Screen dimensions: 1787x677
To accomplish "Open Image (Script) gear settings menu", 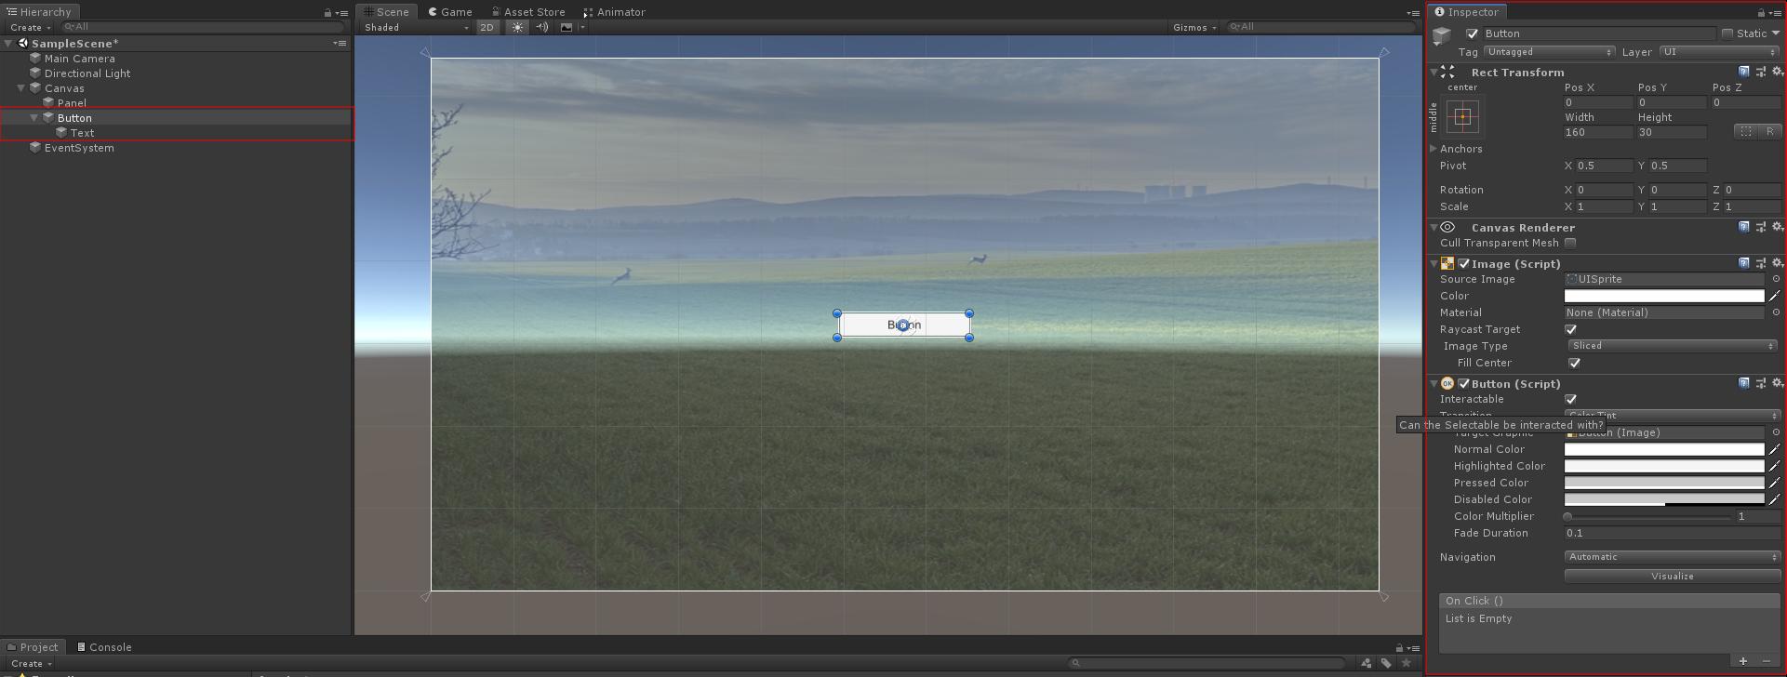I will click(1777, 263).
